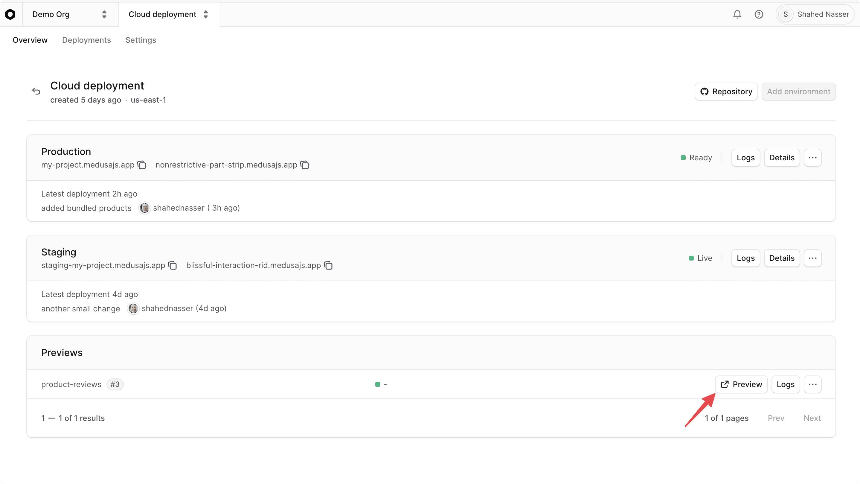Click the #3 pull request badge
The image size is (860, 484).
click(115, 384)
